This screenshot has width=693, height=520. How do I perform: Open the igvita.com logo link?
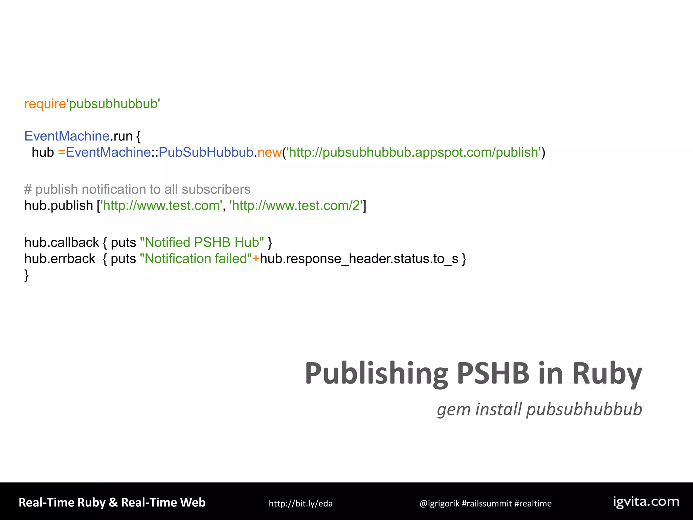tap(646, 502)
